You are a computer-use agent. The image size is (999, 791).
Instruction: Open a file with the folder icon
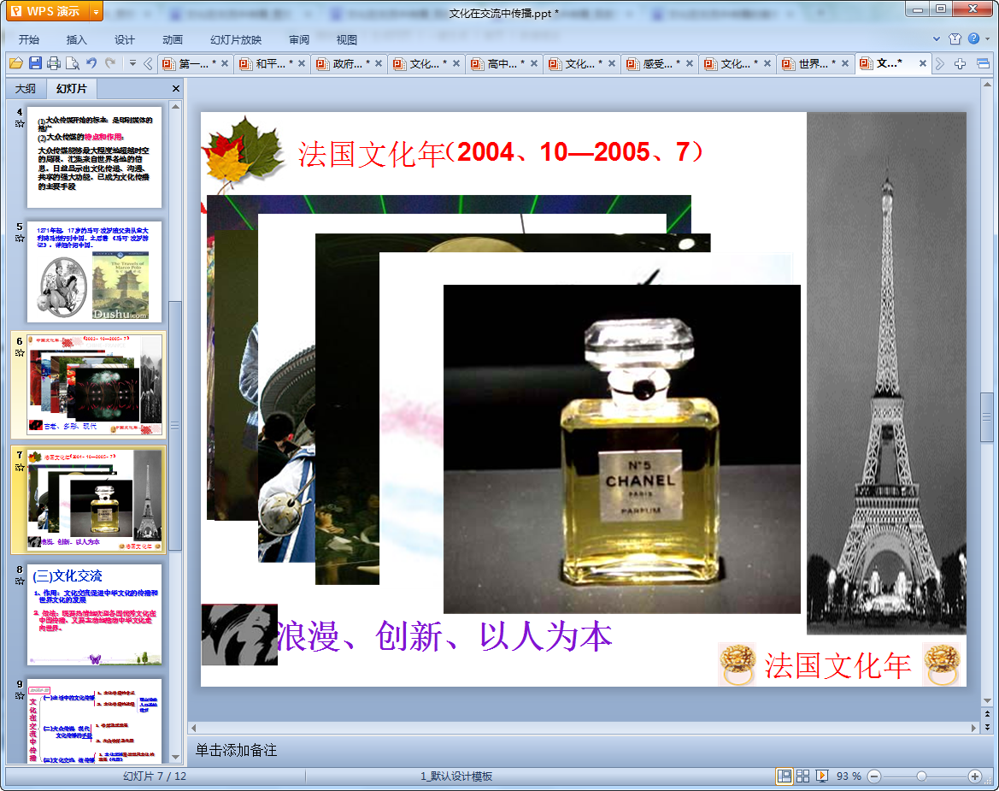click(16, 63)
